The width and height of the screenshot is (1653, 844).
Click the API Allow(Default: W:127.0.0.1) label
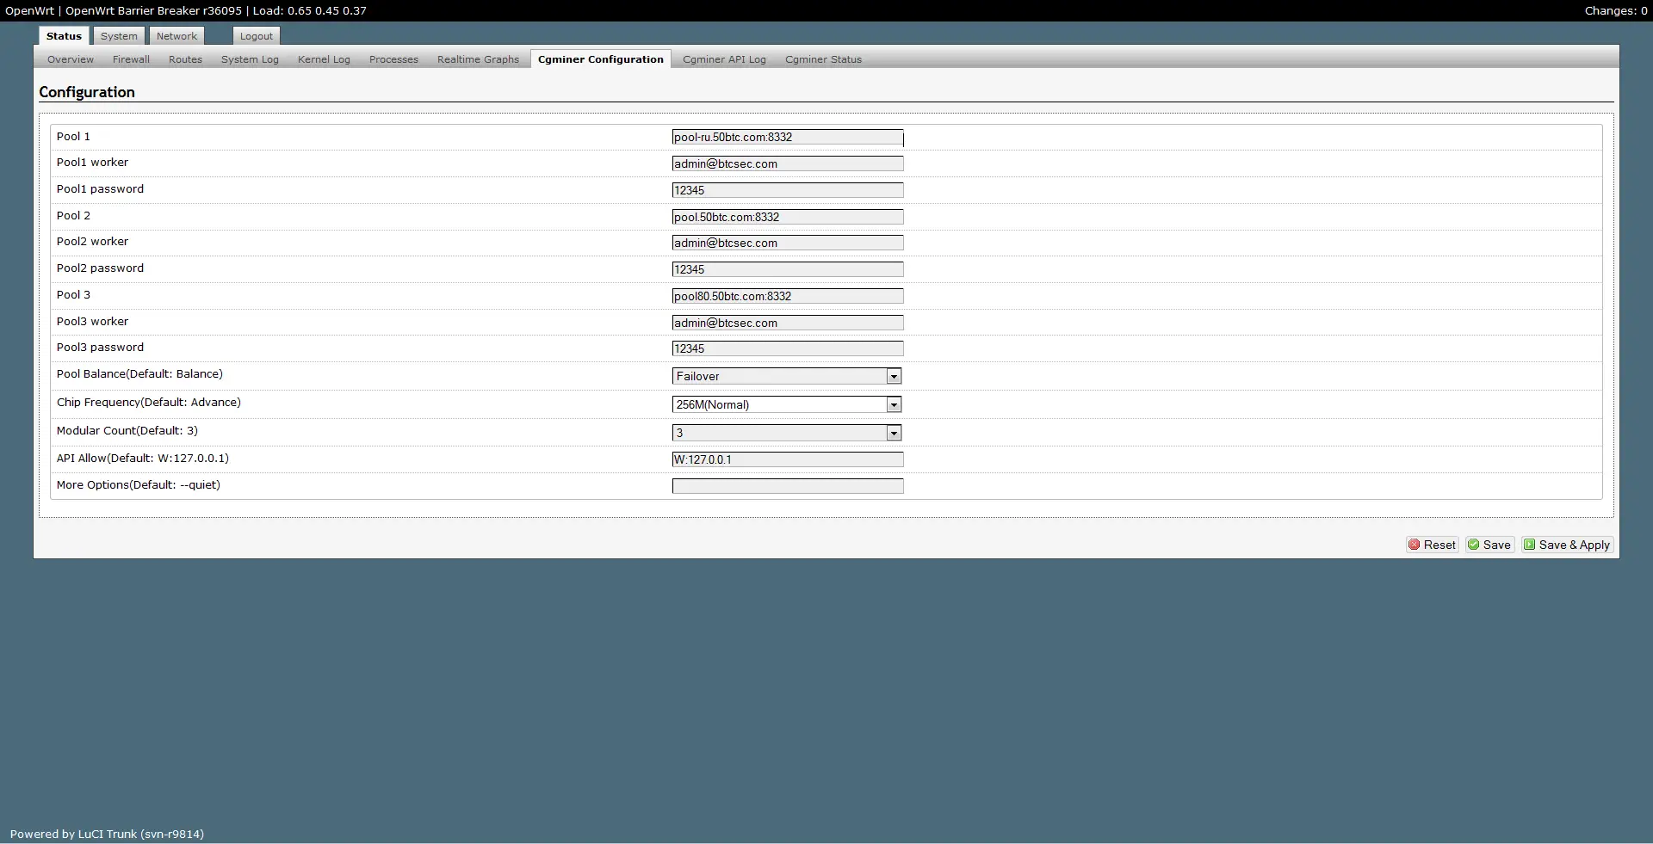coord(143,458)
